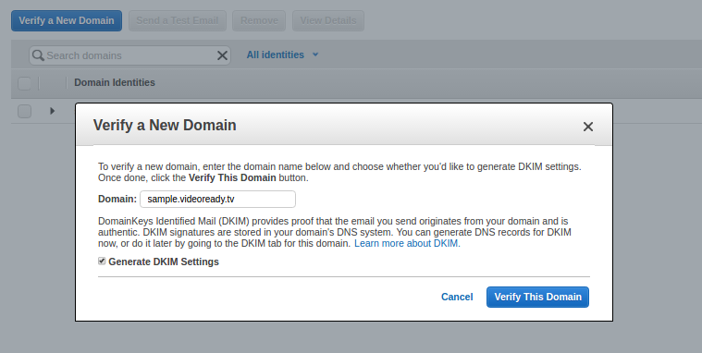
Task: Click Verify a New Domain button
Action: click(67, 20)
